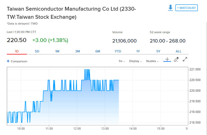Select the 1D range tab
This screenshot has width=207, height=135.
click(x=17, y=51)
